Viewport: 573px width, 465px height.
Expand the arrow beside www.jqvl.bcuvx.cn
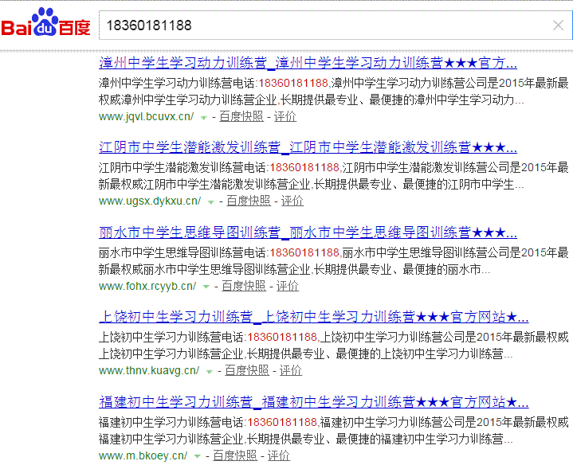[x=203, y=118]
